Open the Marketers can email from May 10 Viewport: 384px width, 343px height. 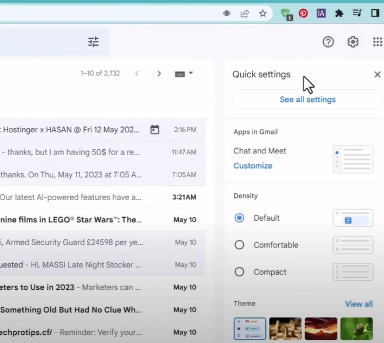point(103,287)
